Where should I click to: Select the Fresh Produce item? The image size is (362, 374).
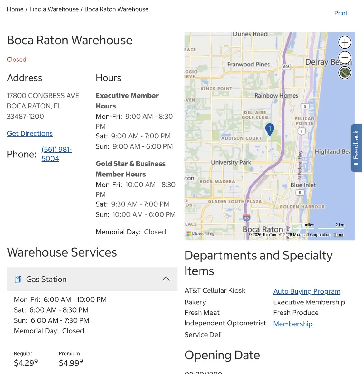tap(296, 313)
